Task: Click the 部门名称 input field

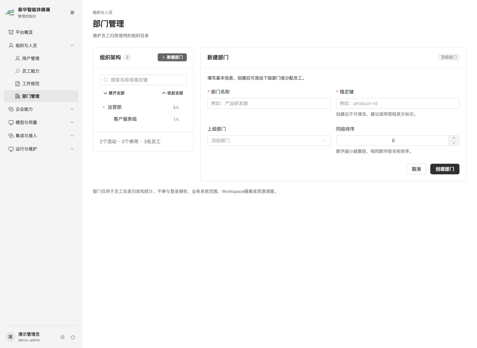Action: point(269,103)
